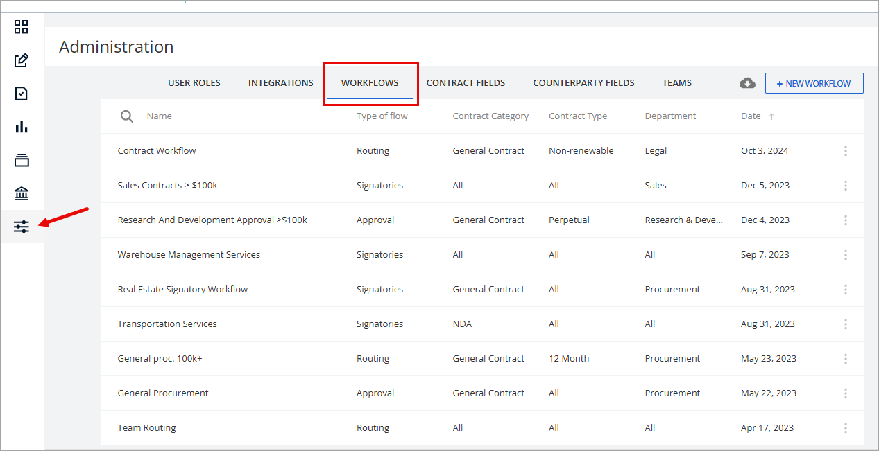Open three-dot menu for Research And Development Approval
The image size is (879, 451).
(845, 220)
